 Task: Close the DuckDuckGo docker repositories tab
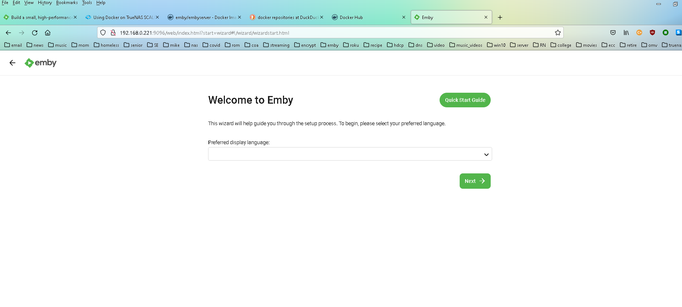coord(322,17)
